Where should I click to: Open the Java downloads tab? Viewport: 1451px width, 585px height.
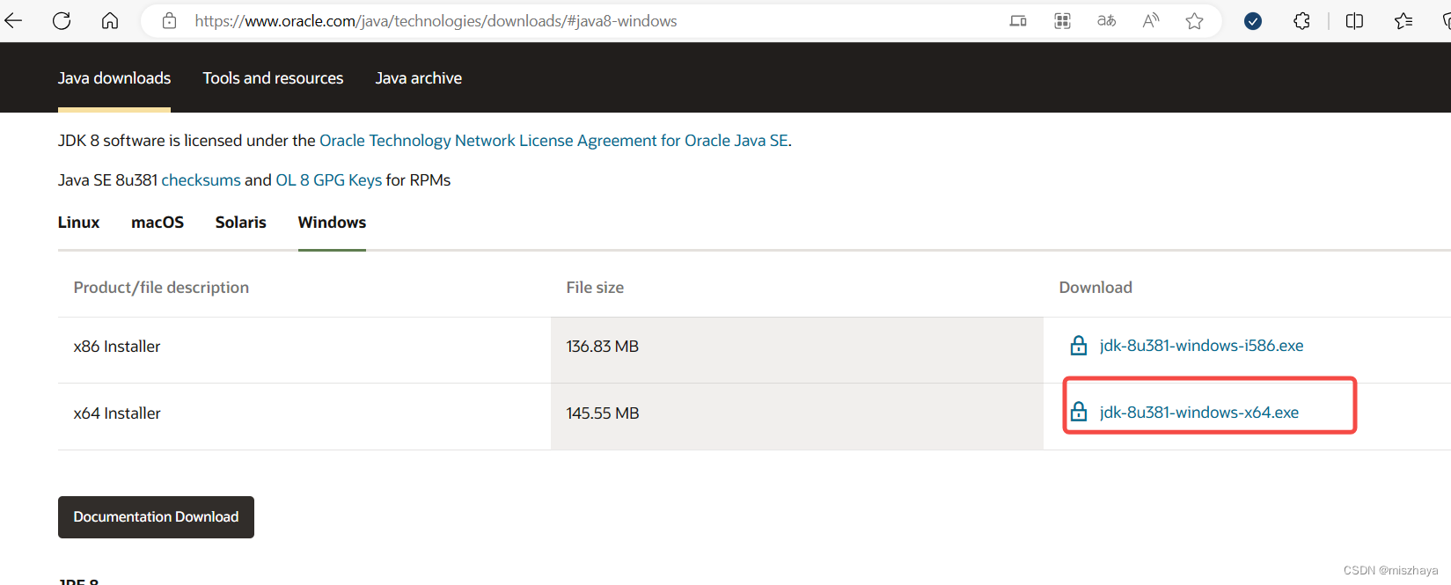click(x=114, y=78)
